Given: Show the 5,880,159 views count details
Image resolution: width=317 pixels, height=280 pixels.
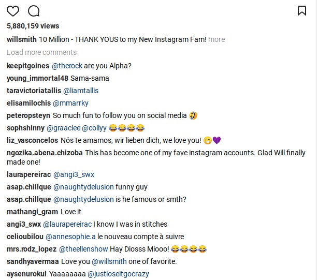Looking at the screenshot, I should [33, 26].
